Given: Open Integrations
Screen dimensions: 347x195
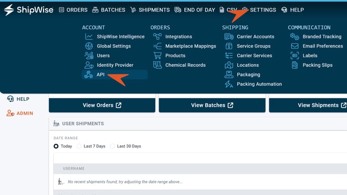Looking at the screenshot, I should point(179,37).
